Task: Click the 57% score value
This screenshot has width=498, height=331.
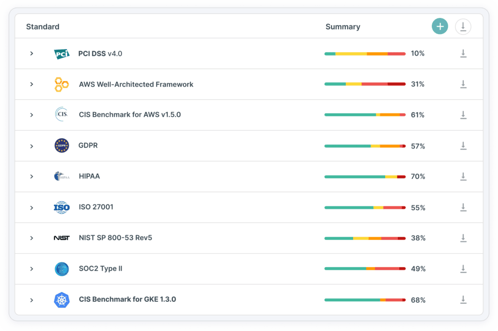Action: coord(418,146)
